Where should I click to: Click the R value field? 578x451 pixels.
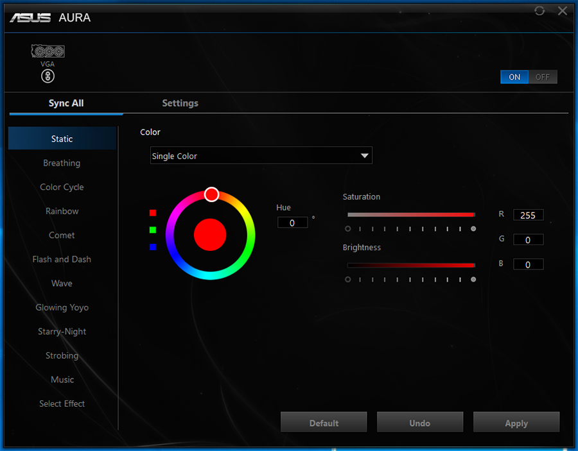529,215
